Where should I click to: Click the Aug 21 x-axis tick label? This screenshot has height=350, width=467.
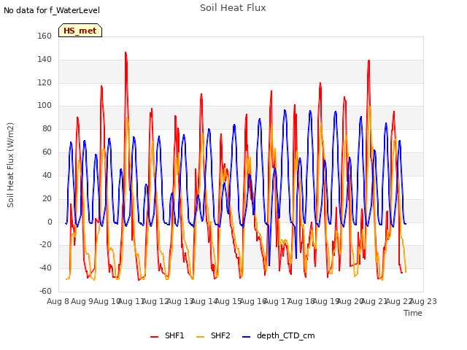374,301
